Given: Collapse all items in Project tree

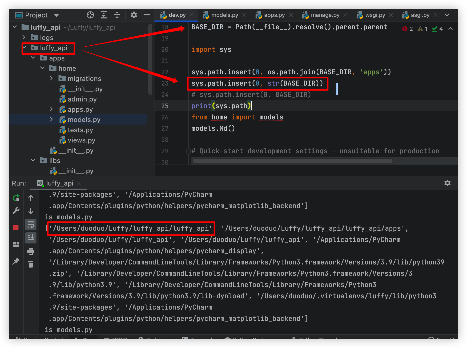Looking at the screenshot, I should [117, 15].
